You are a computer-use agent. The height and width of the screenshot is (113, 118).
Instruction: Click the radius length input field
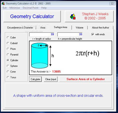click(x=42, y=34)
